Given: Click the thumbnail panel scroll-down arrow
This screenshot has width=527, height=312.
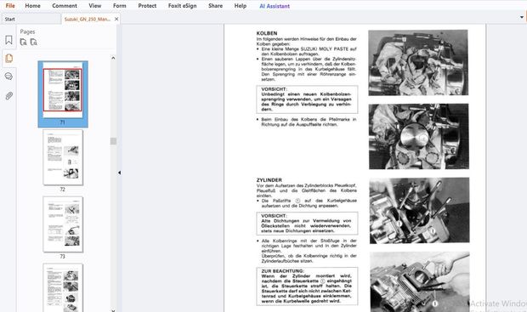Looking at the screenshot, I should (113, 310).
